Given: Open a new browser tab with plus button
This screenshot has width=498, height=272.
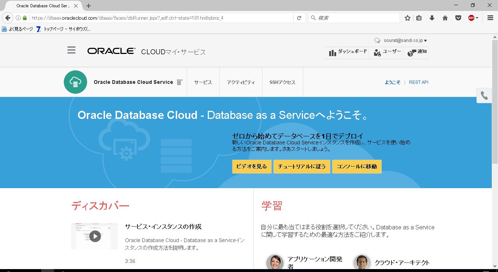Looking at the screenshot, I should pos(89,6).
